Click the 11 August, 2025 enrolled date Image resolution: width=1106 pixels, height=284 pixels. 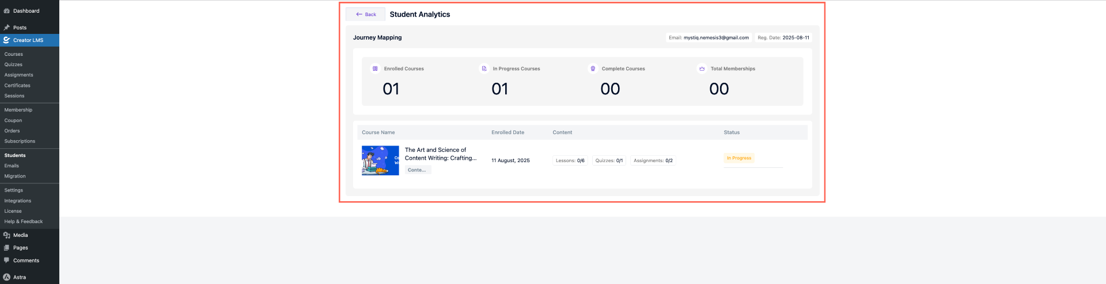(x=510, y=160)
